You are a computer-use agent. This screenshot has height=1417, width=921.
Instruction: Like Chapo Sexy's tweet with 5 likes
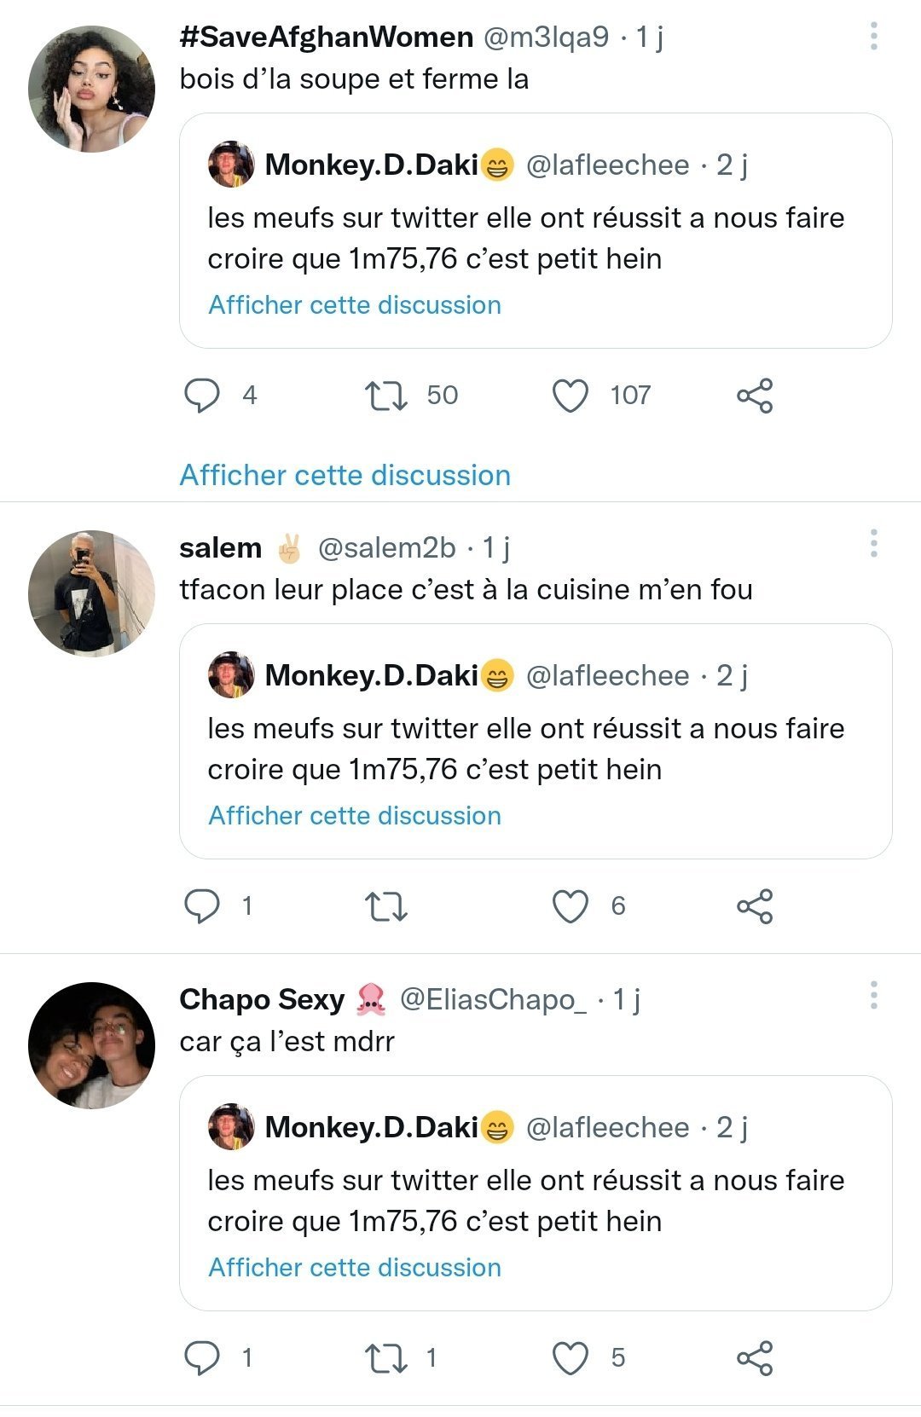tap(571, 1358)
